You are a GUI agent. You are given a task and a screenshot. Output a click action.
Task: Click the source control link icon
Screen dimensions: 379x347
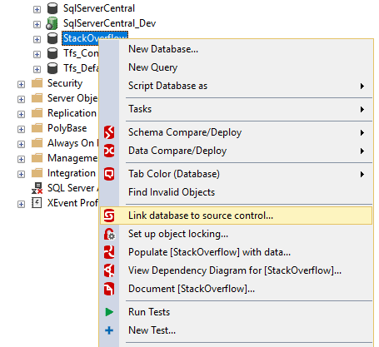pyautogui.click(x=109, y=216)
